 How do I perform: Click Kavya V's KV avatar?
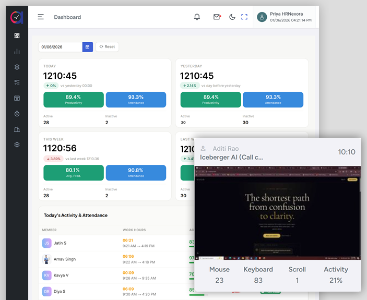click(x=47, y=275)
